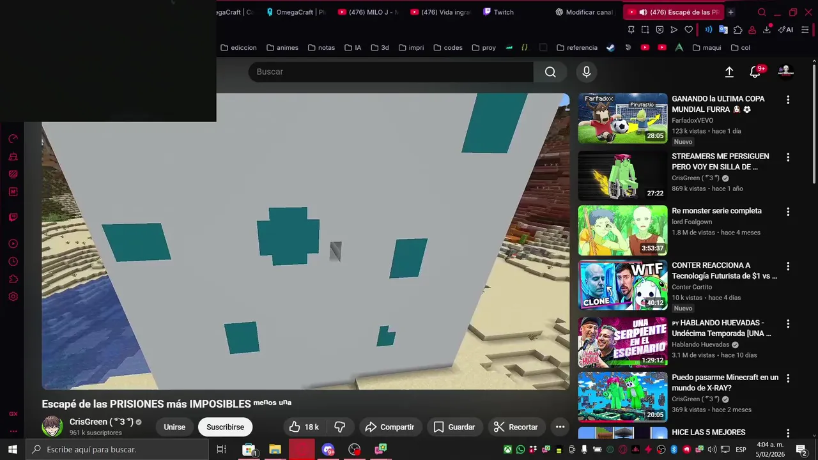Screen dimensions: 818x460
Task: Open the Aria AI toolbar button
Action: click(x=785, y=30)
